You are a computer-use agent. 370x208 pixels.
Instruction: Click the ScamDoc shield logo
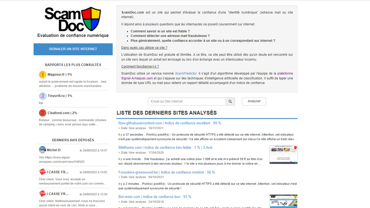[91, 19]
